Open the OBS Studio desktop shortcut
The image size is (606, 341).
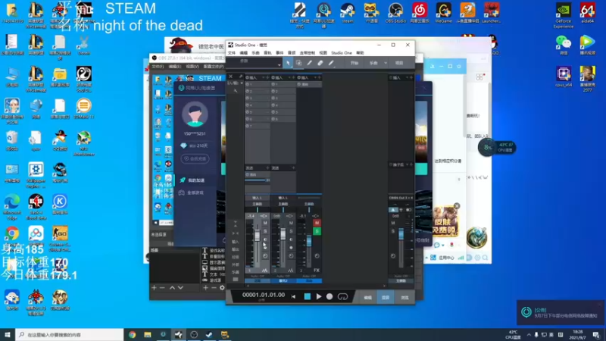(x=395, y=13)
